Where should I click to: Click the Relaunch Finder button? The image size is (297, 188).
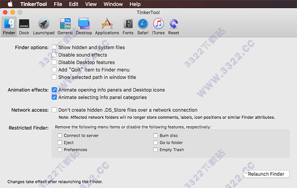pyautogui.click(x=266, y=174)
